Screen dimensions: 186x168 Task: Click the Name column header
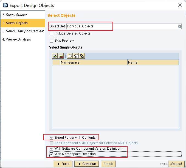click(x=153, y=62)
